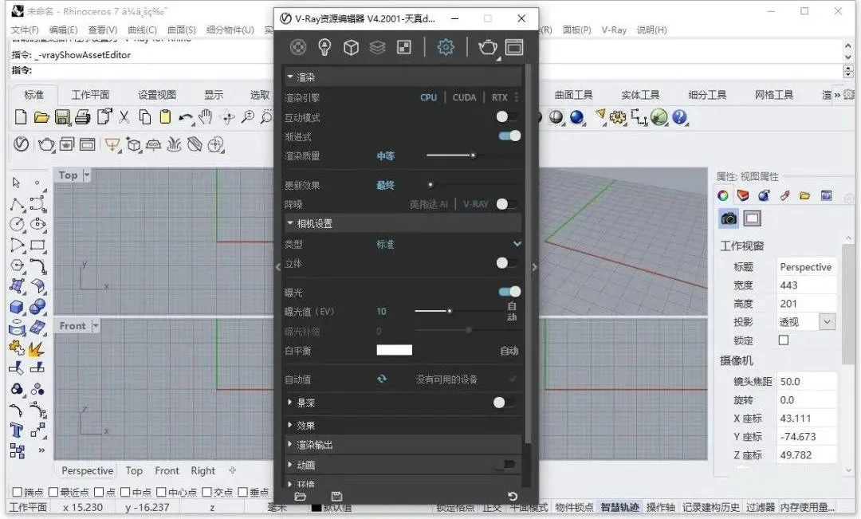The width and height of the screenshot is (861, 519).
Task: Expand the 景深 section arrow
Action: [x=290, y=403]
